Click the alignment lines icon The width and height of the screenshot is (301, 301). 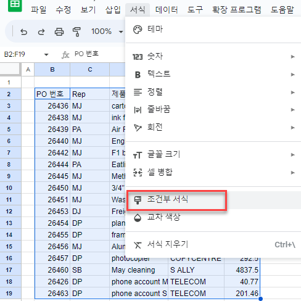point(138,92)
